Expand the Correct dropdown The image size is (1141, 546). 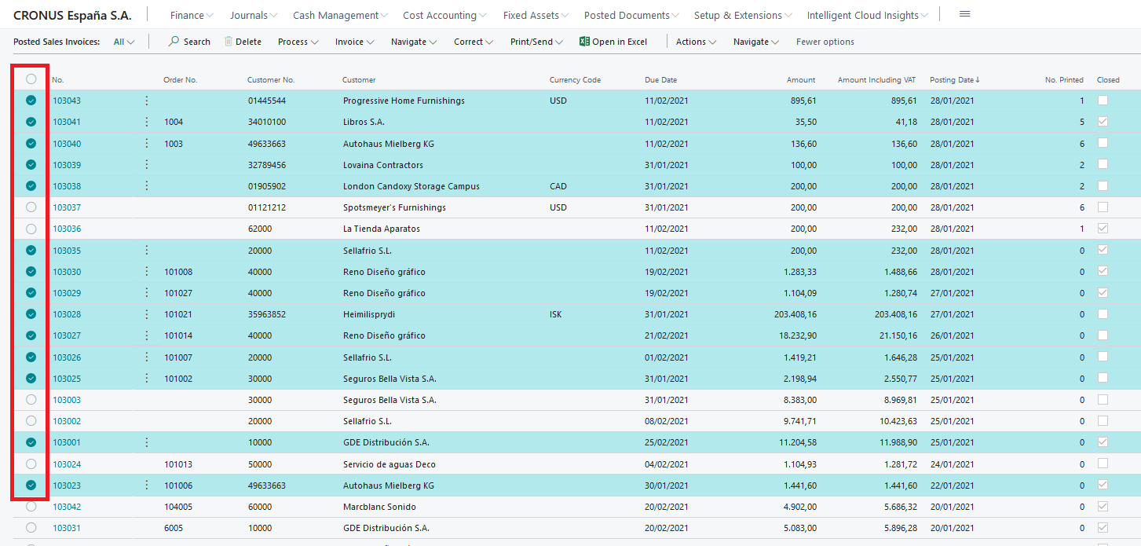pyautogui.click(x=474, y=42)
